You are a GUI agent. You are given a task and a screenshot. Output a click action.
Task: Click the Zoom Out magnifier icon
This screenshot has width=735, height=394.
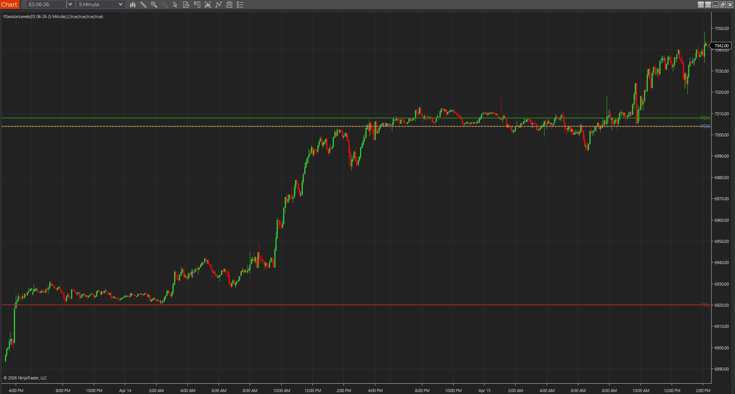(164, 5)
